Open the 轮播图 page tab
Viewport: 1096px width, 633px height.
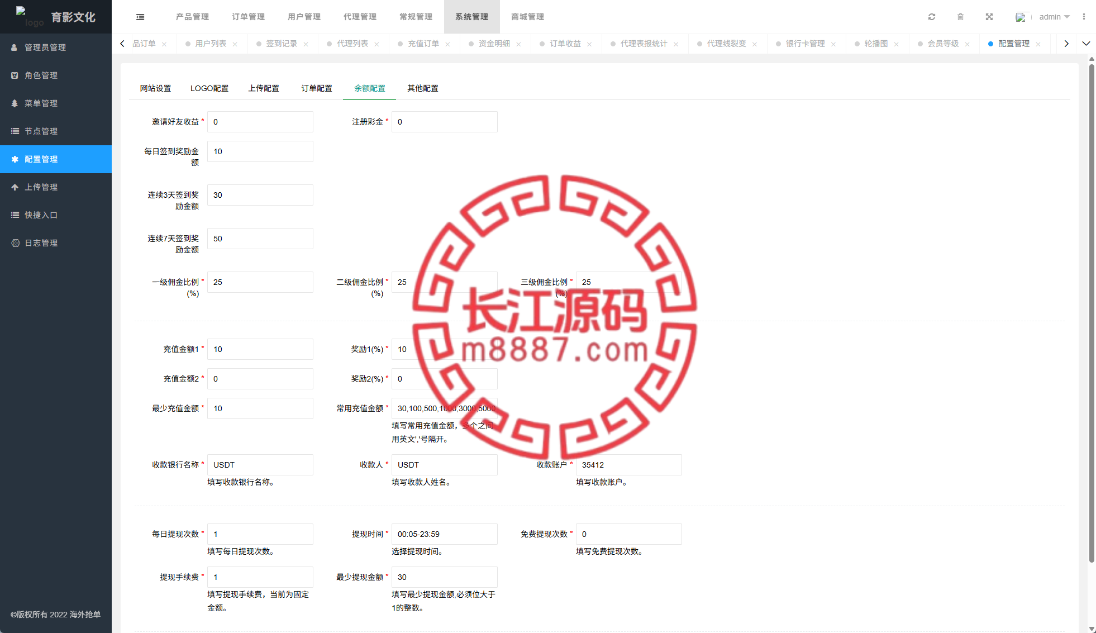pyautogui.click(x=876, y=44)
